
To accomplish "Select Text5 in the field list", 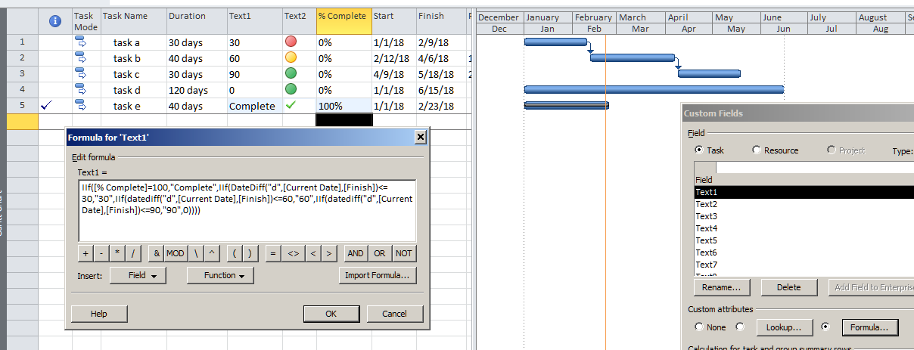I will tap(804, 240).
